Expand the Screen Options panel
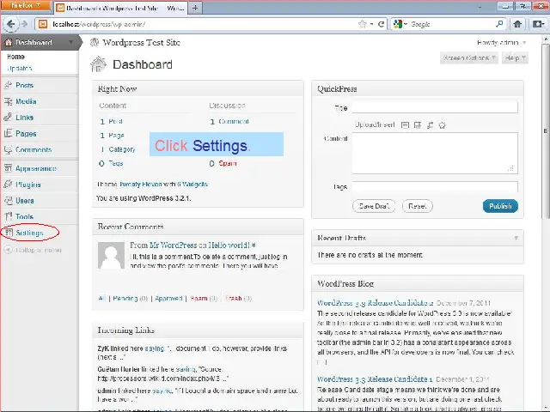Screen dimensions: 550x412 (x=469, y=58)
